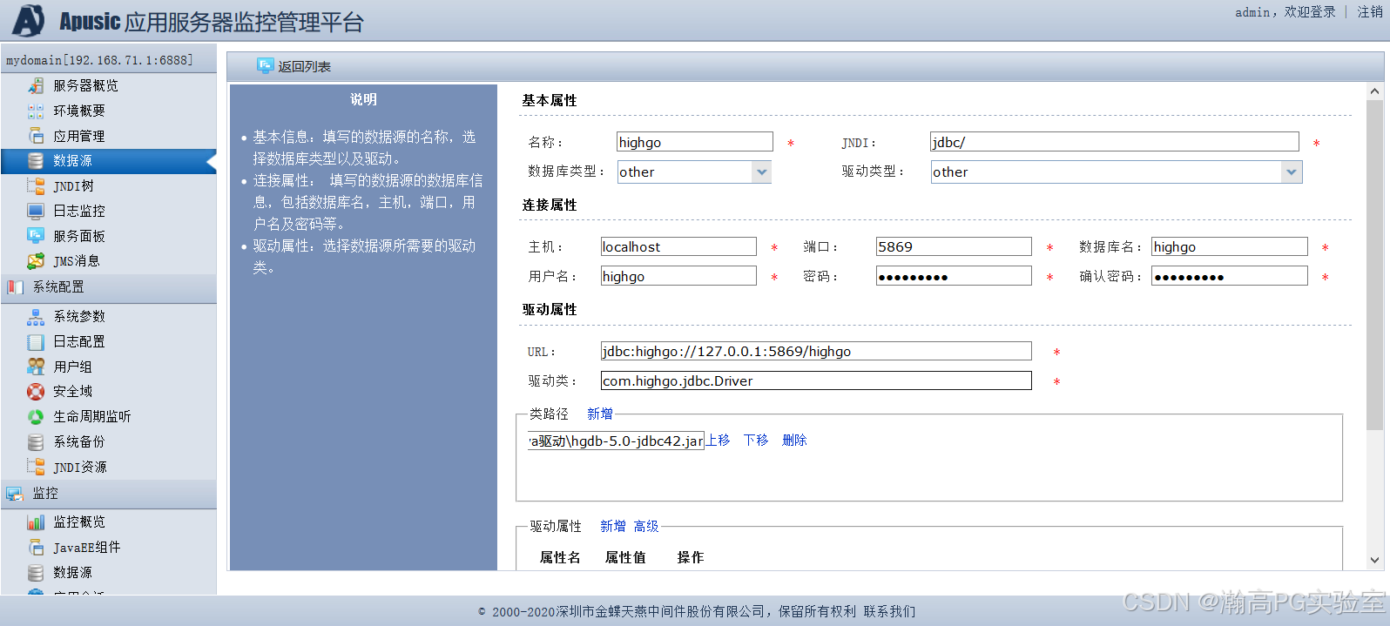Click the 驱动类 field com.highgo.jdbc.Driver
The height and width of the screenshot is (626, 1390).
click(816, 380)
